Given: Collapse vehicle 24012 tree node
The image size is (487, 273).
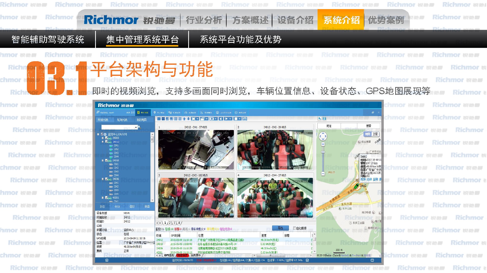Looking at the screenshot, I should 102,142.
